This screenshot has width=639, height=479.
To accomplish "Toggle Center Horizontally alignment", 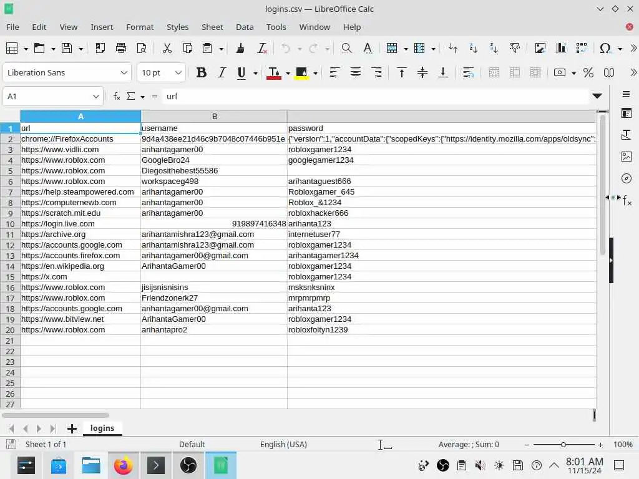I will pyautogui.click(x=355, y=72).
